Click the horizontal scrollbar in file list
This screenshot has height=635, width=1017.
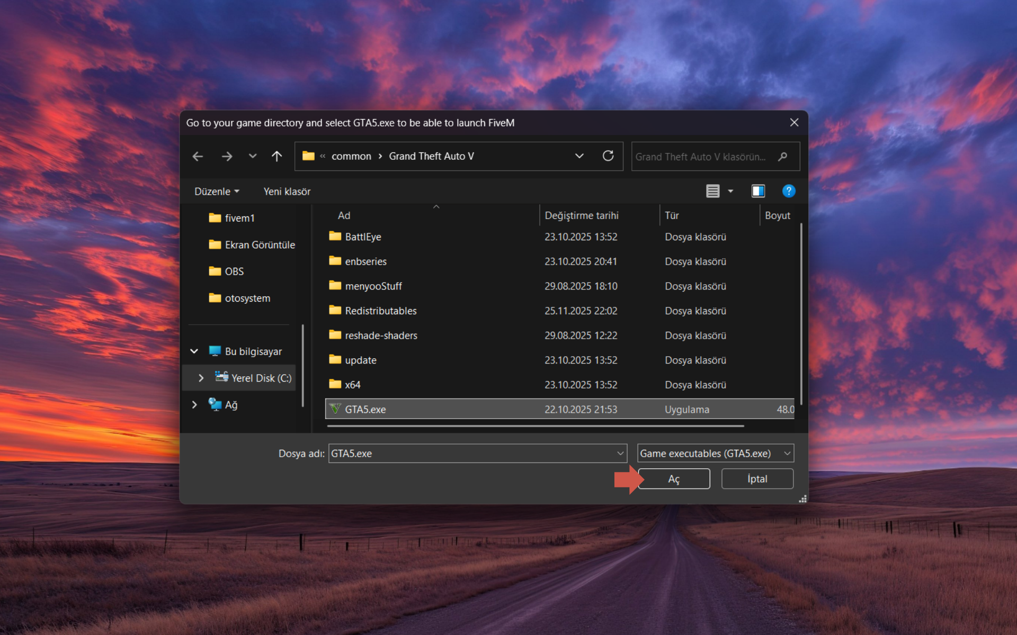click(x=535, y=425)
